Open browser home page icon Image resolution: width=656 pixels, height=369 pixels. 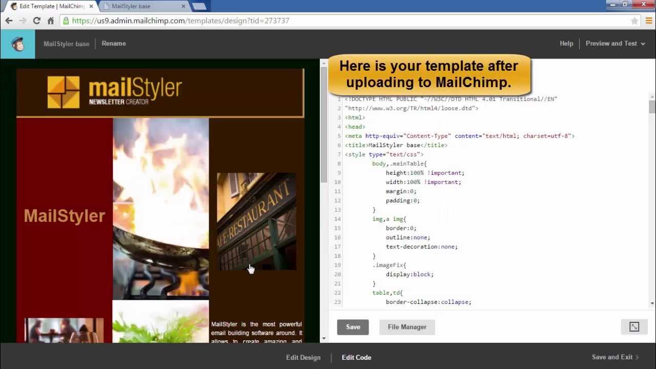click(x=50, y=21)
